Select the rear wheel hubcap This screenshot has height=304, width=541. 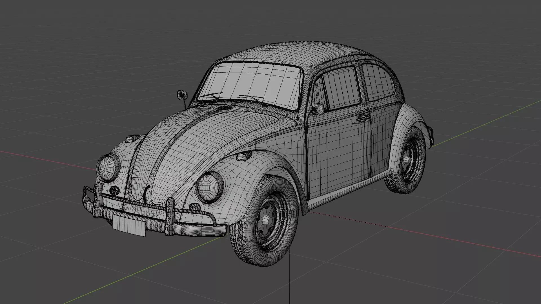click(x=407, y=160)
